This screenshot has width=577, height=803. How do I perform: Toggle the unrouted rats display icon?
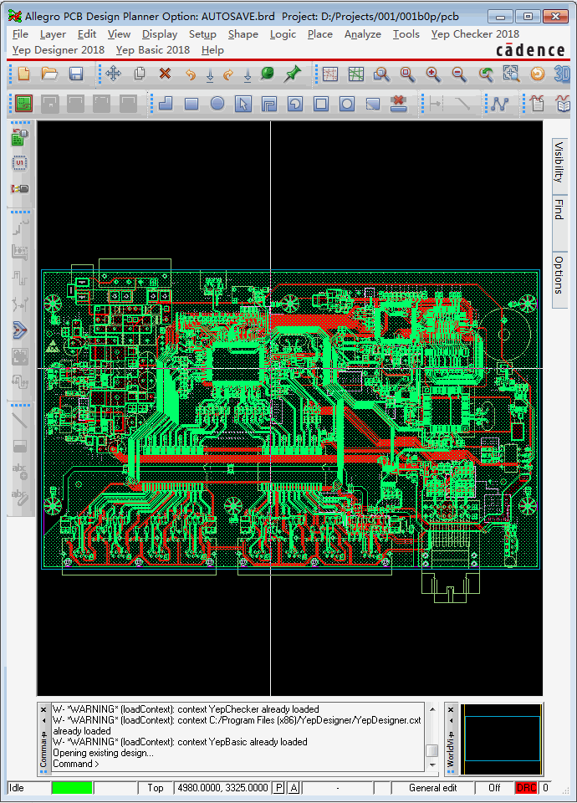point(330,74)
